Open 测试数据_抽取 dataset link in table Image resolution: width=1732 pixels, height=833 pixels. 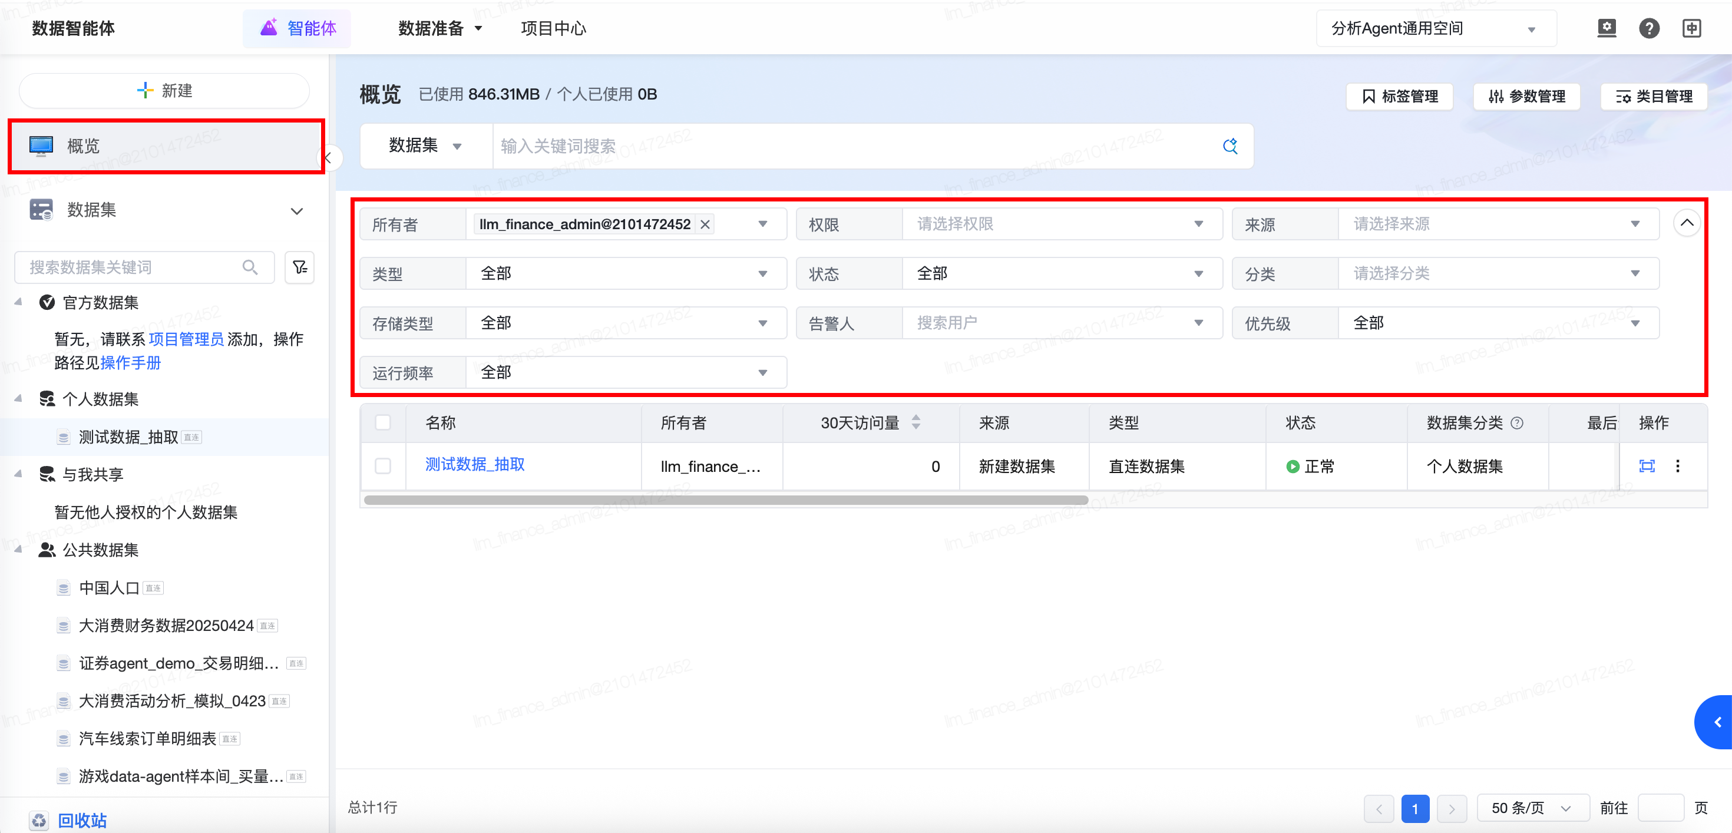click(x=475, y=465)
